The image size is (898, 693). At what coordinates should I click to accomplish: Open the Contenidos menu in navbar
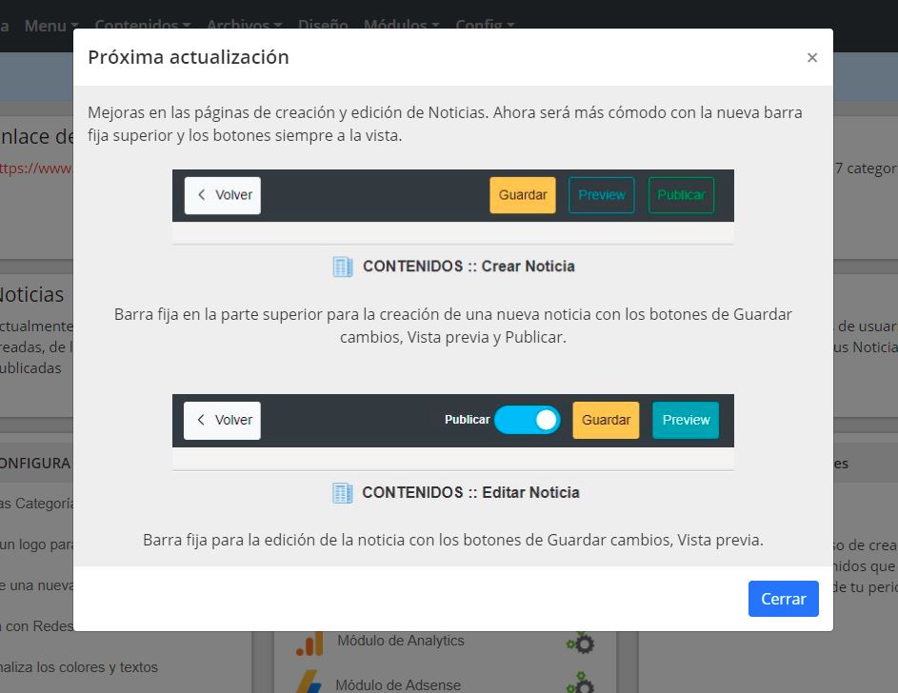point(142,26)
